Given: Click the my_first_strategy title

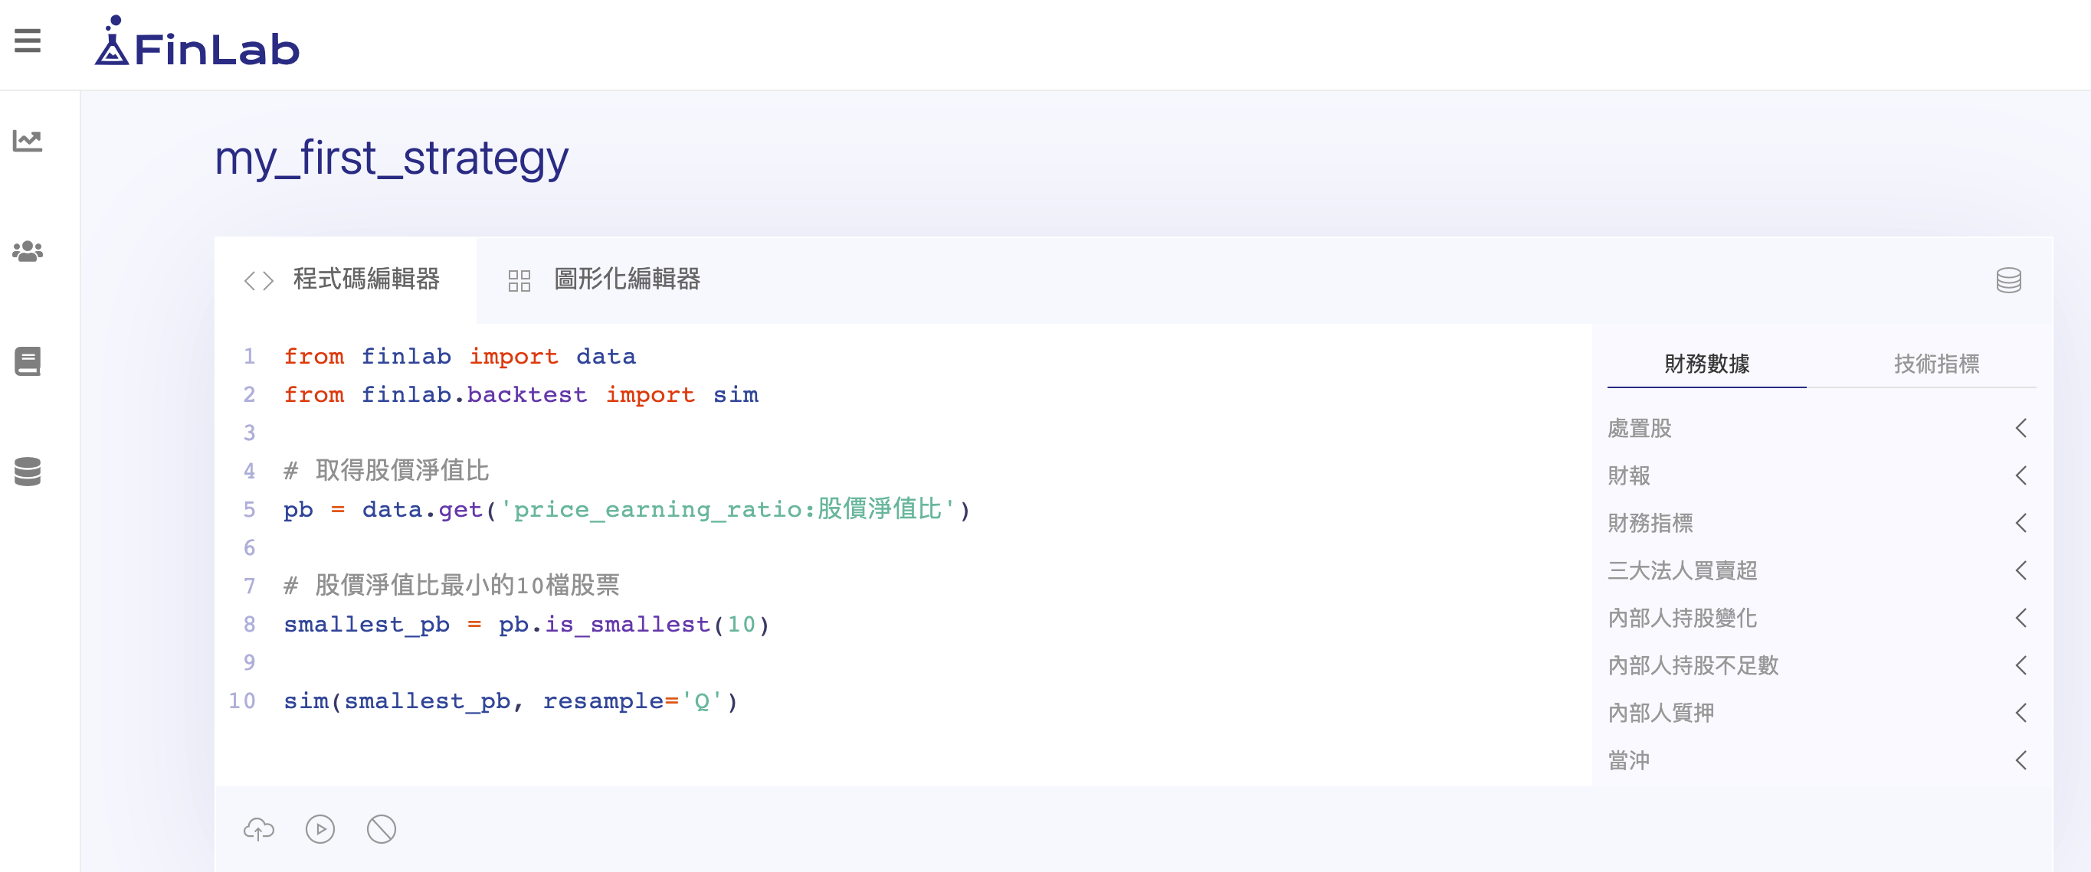Looking at the screenshot, I should pos(392,158).
